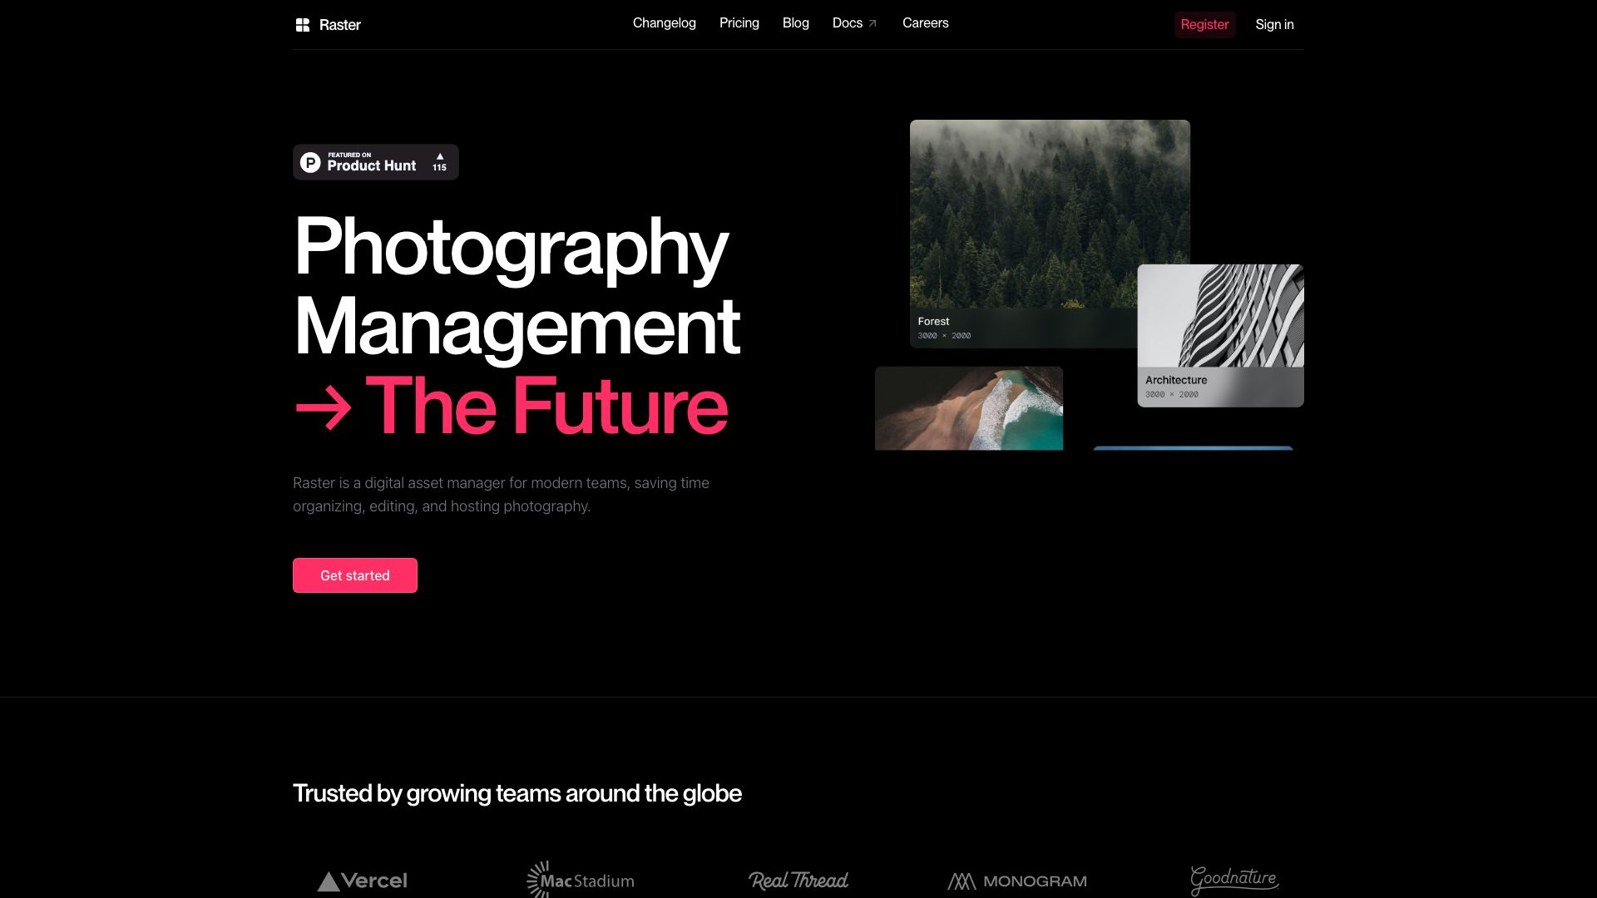Upvote using the Product Hunt triangle
The height and width of the screenshot is (898, 1597).
point(440,156)
